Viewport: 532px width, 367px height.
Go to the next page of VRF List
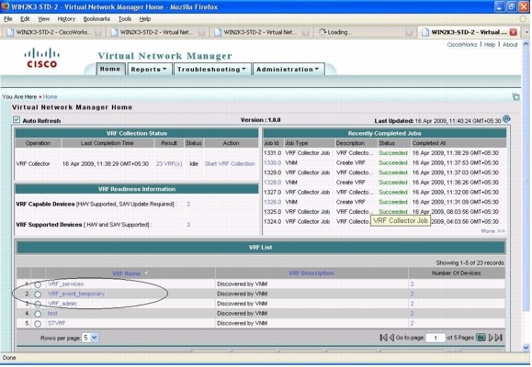[491, 338]
